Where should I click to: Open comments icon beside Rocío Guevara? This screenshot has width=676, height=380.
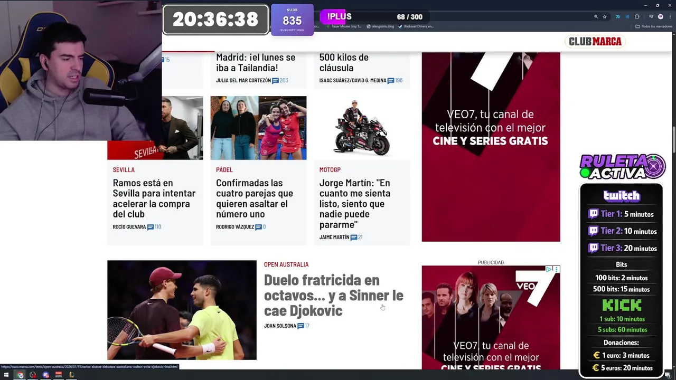coord(151,227)
